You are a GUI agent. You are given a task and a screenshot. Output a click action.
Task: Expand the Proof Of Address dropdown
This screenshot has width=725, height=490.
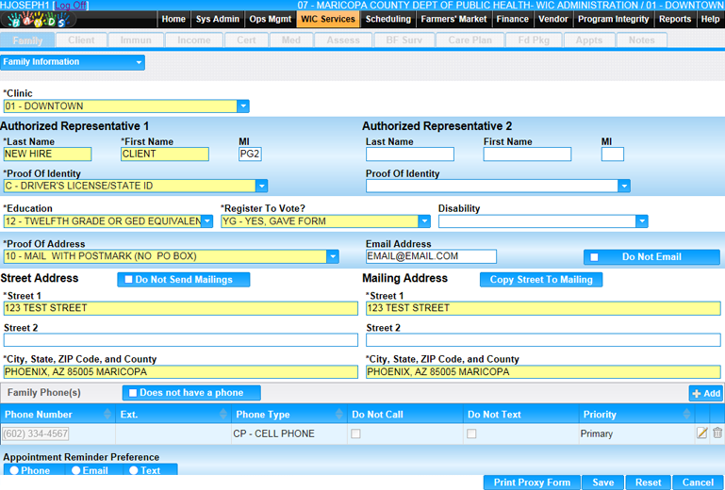coord(332,256)
